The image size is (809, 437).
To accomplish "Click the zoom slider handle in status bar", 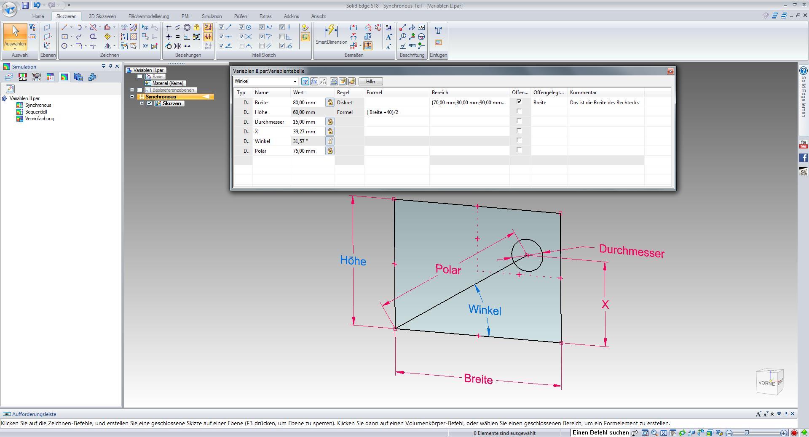I will tap(747, 433).
